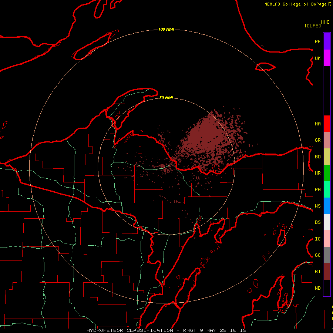Click the HYDROMETEOR CLASSIFICATION caption
The height and width of the screenshot is (333, 333).
pyautogui.click(x=130, y=330)
